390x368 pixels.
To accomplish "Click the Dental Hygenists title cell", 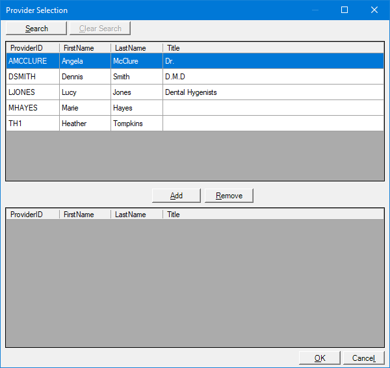I will click(191, 92).
